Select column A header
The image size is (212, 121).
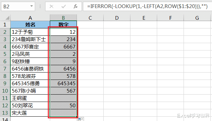30,18
